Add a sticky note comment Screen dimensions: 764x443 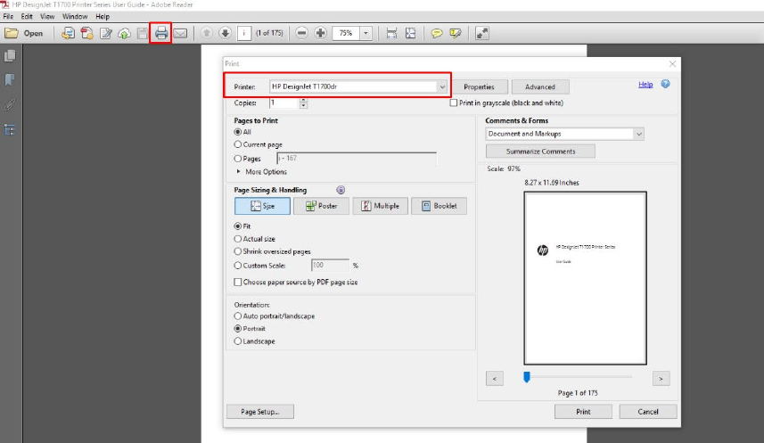coord(438,33)
